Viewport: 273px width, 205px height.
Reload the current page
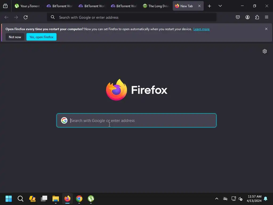pyautogui.click(x=26, y=17)
